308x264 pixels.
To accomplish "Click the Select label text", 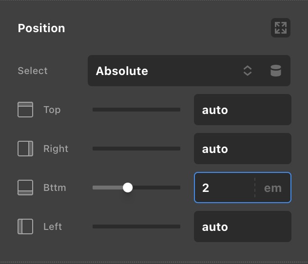I will (x=33, y=71).
